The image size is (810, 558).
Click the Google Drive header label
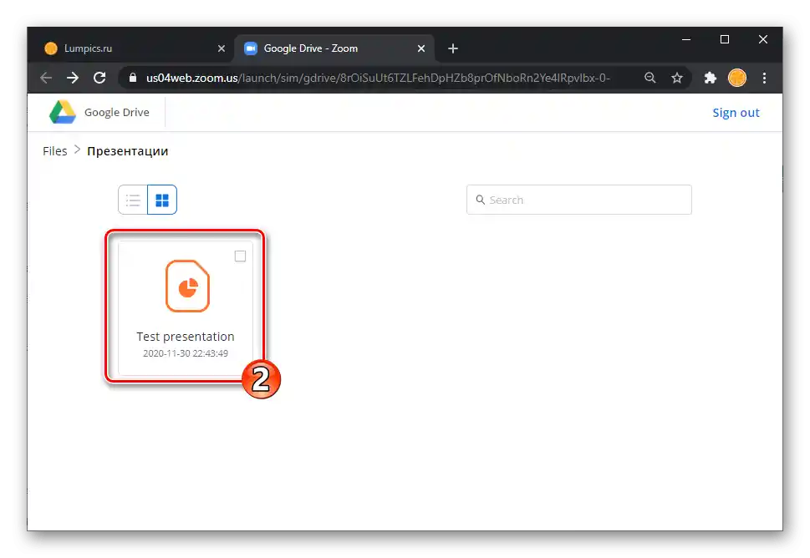pos(117,113)
